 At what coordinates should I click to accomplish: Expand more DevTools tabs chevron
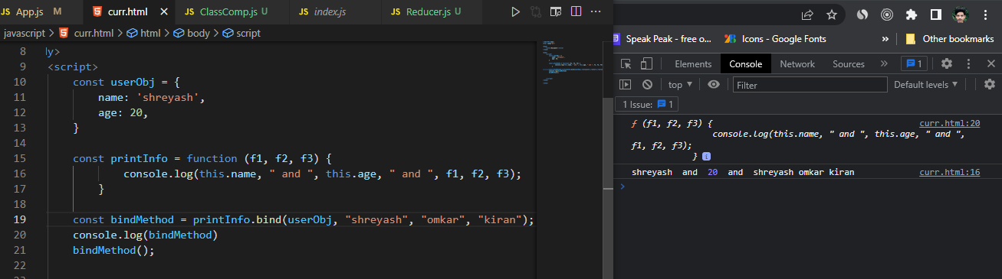pyautogui.click(x=884, y=64)
